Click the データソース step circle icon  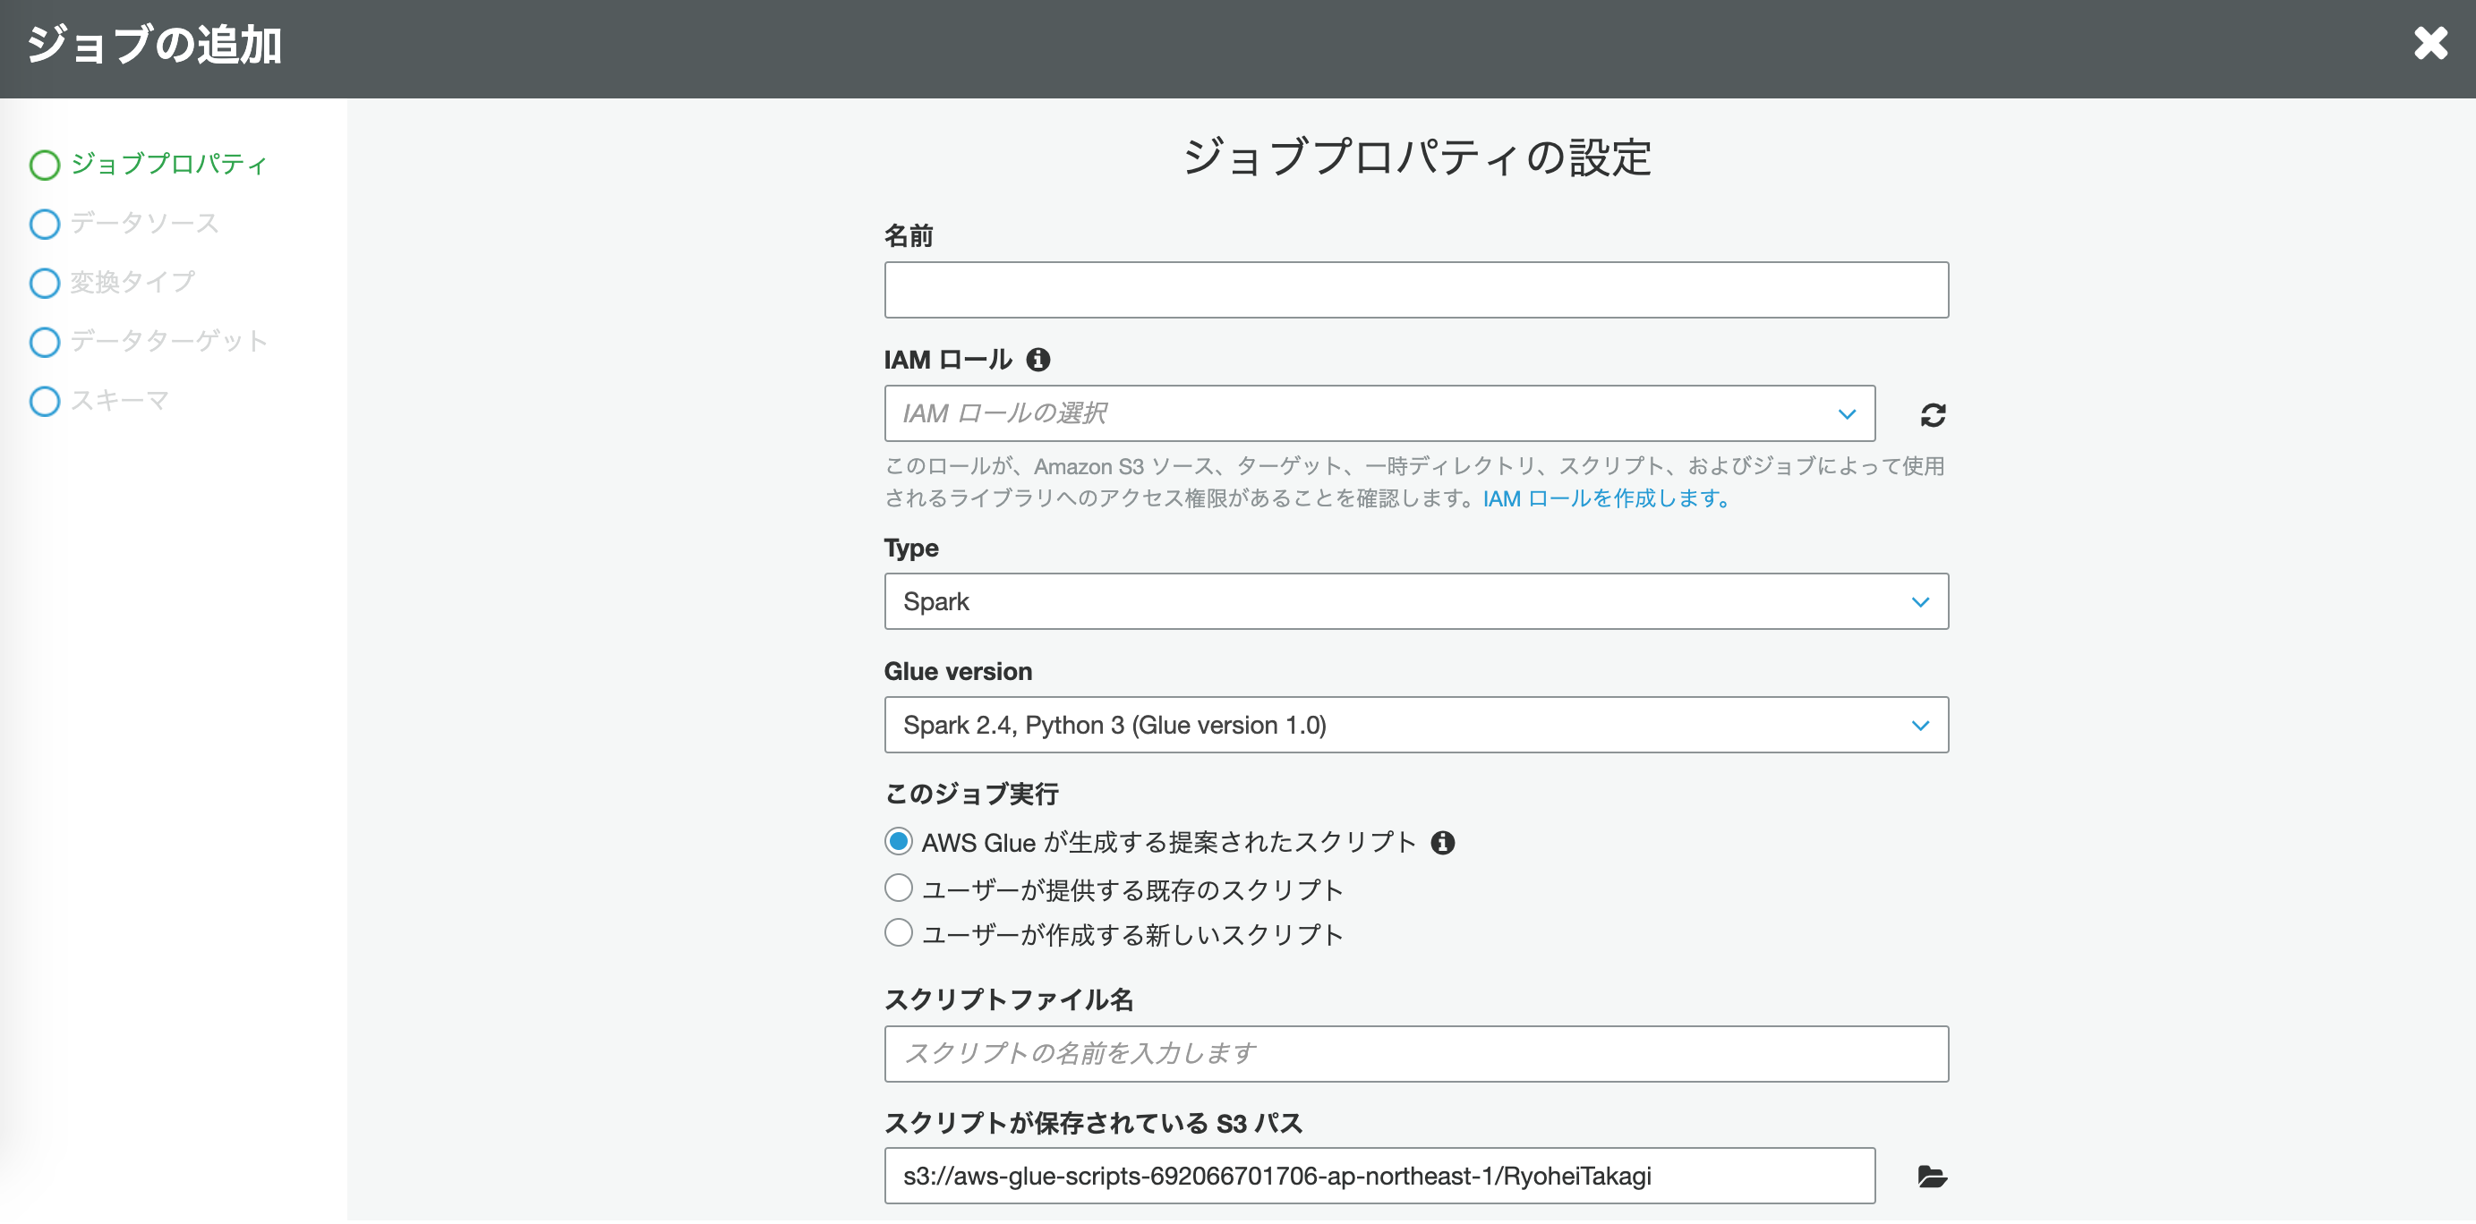pyautogui.click(x=44, y=224)
